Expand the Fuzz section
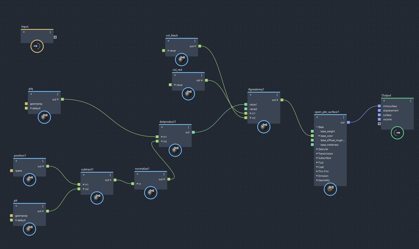The width and height of the screenshot is (419, 249). click(317, 163)
